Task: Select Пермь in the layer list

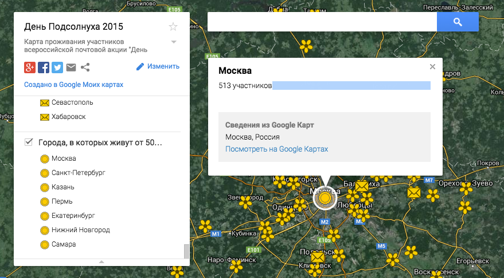Action: (x=62, y=201)
